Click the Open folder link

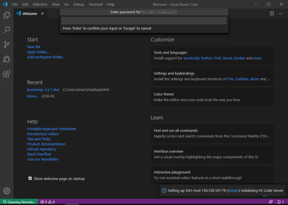tap(38, 52)
